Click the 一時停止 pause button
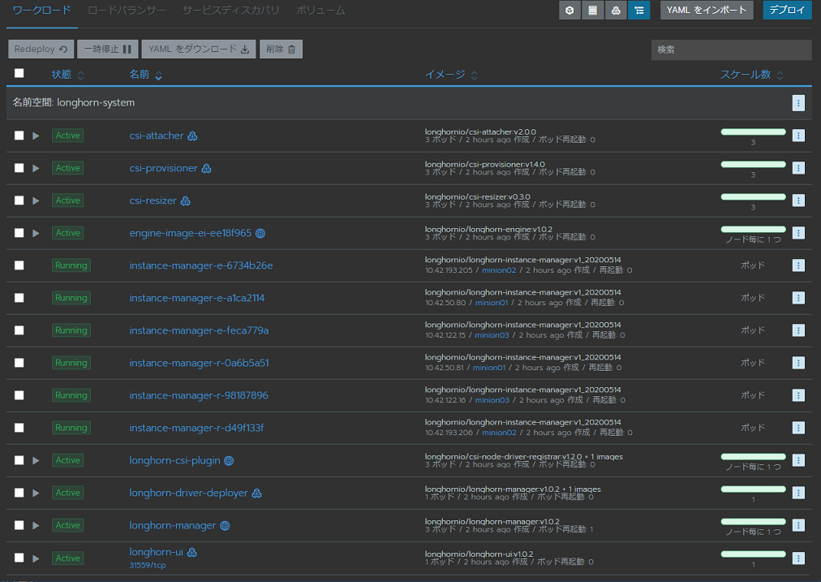The height and width of the screenshot is (582, 821). 108,50
